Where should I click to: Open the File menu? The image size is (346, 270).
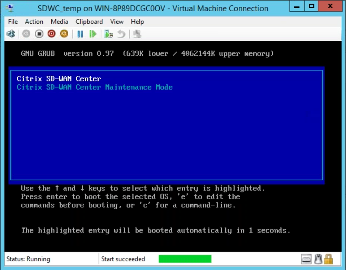tap(13, 22)
